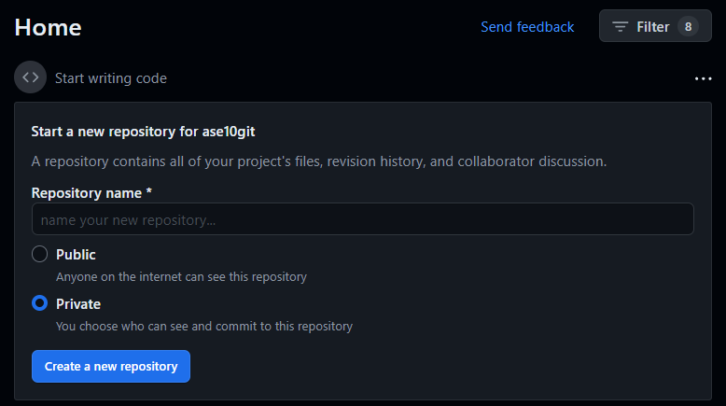Select the Public radio button
The height and width of the screenshot is (406, 726).
point(40,254)
